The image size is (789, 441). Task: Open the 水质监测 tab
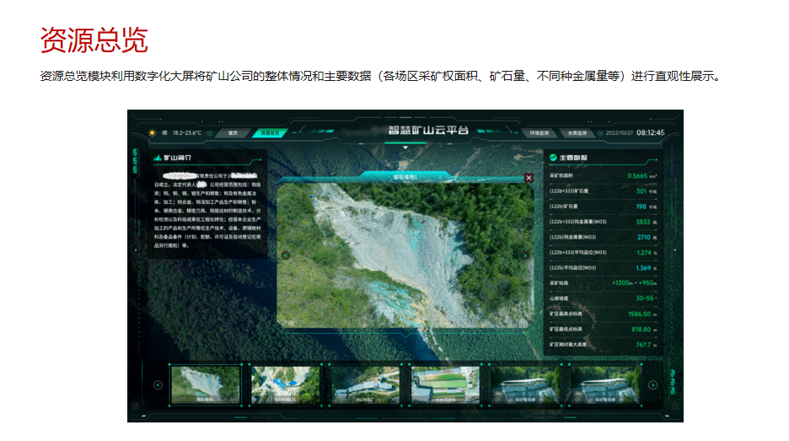pos(576,132)
